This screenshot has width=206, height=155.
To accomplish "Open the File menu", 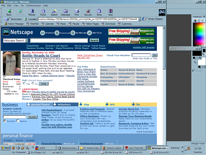I will point(3,5).
